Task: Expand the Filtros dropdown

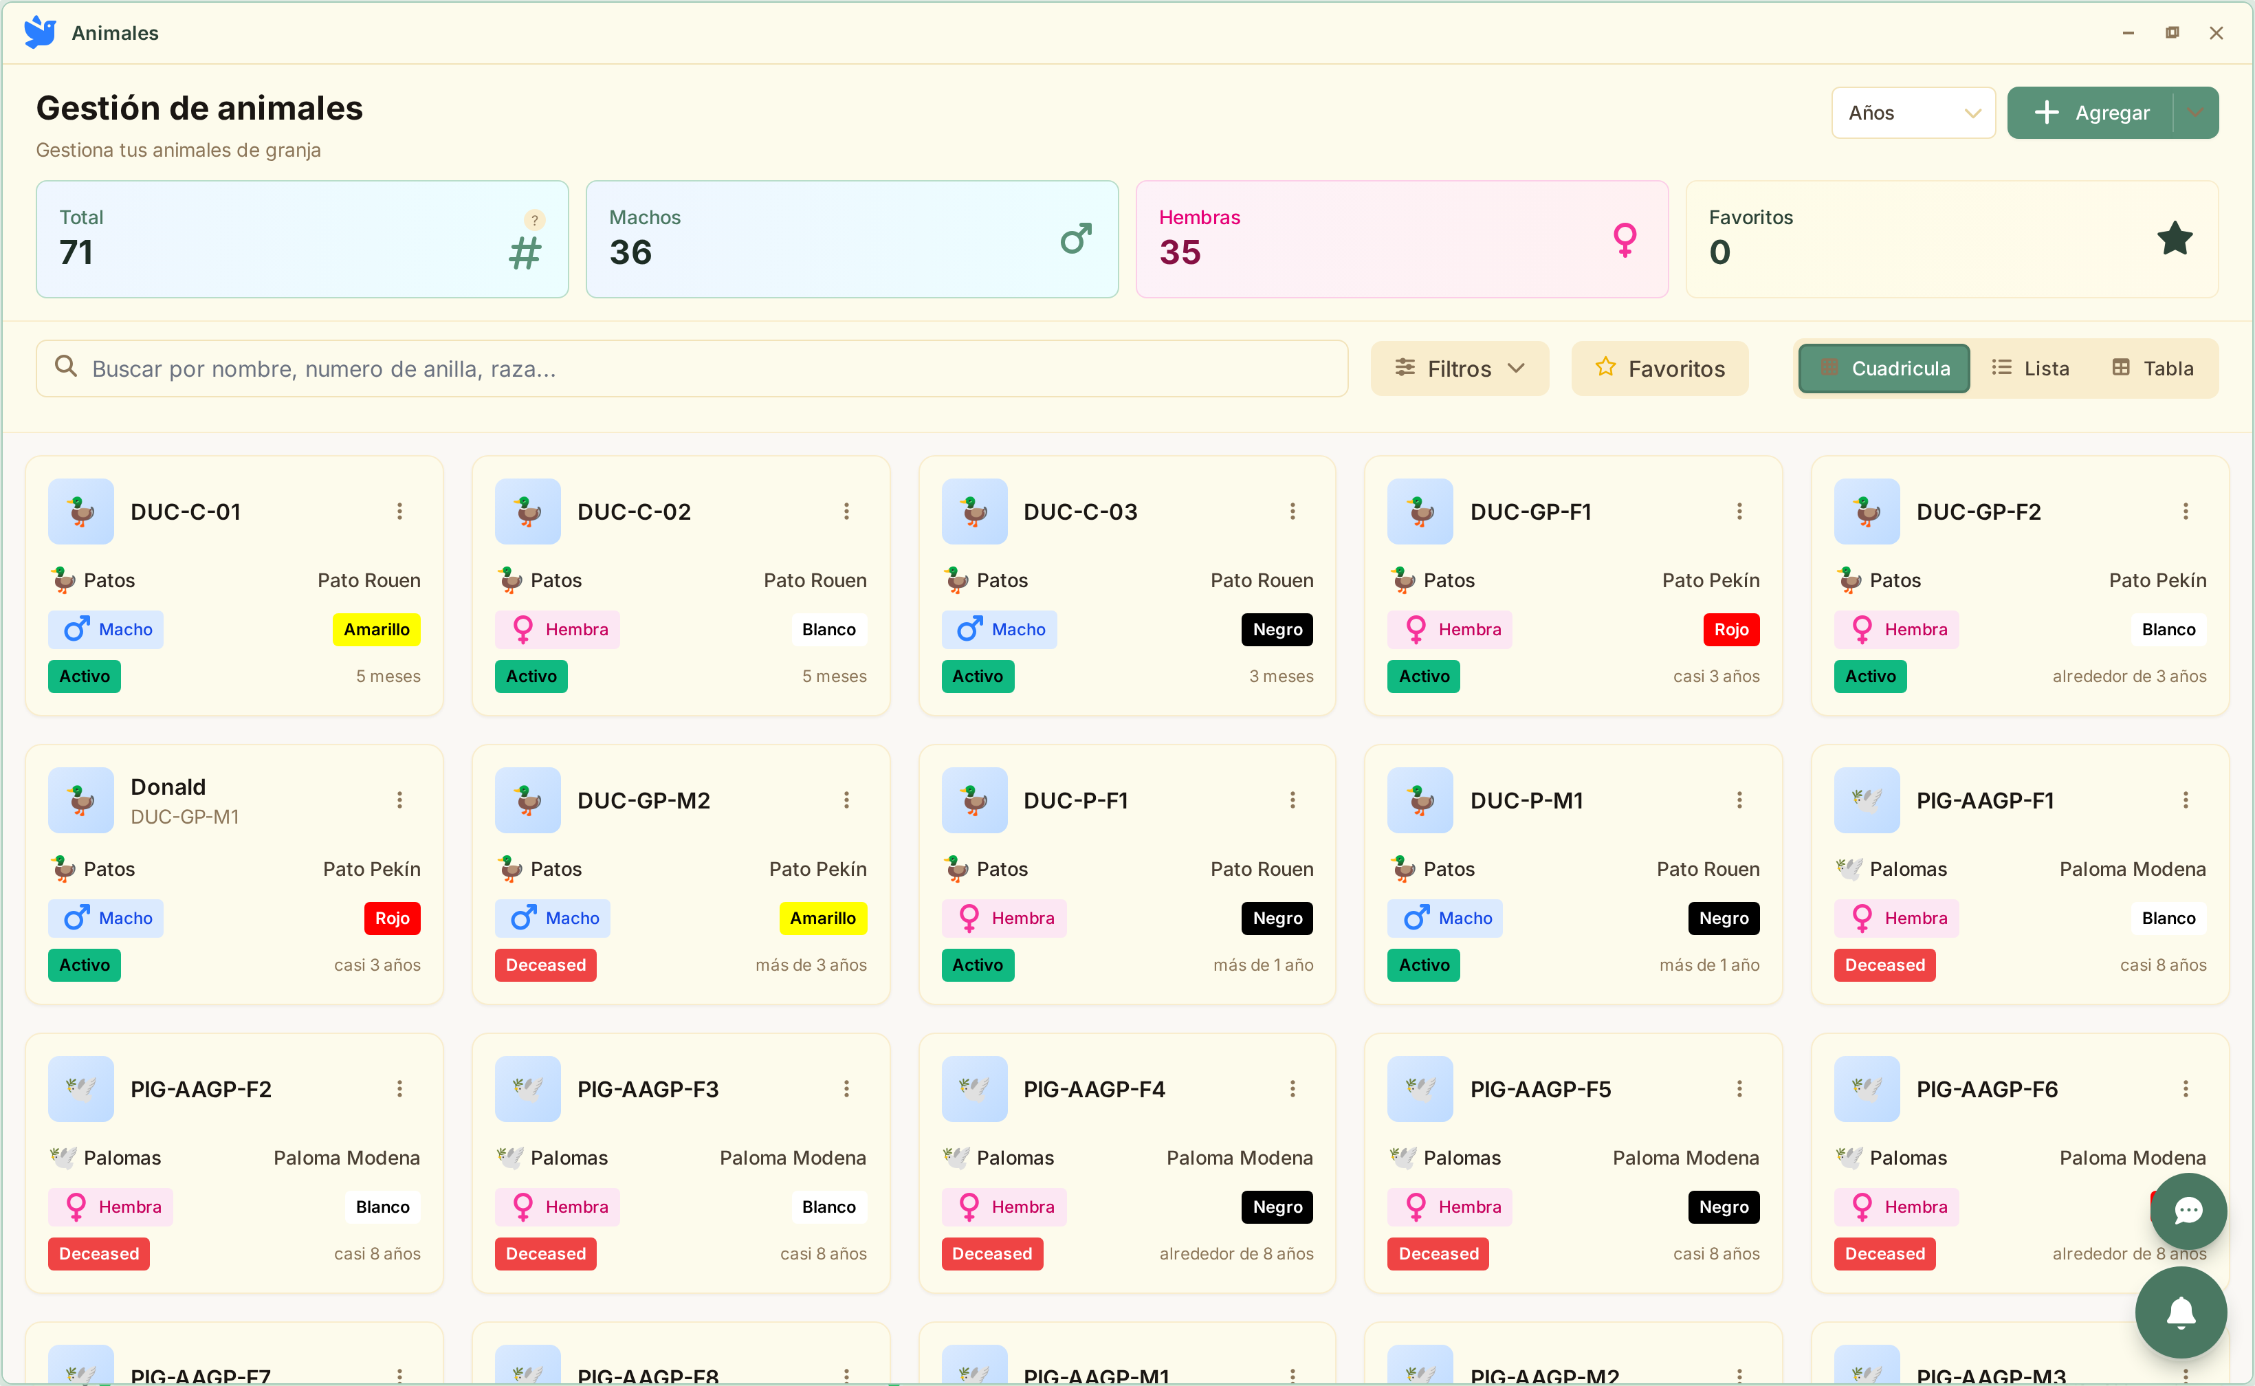Action: pyautogui.click(x=1460, y=368)
